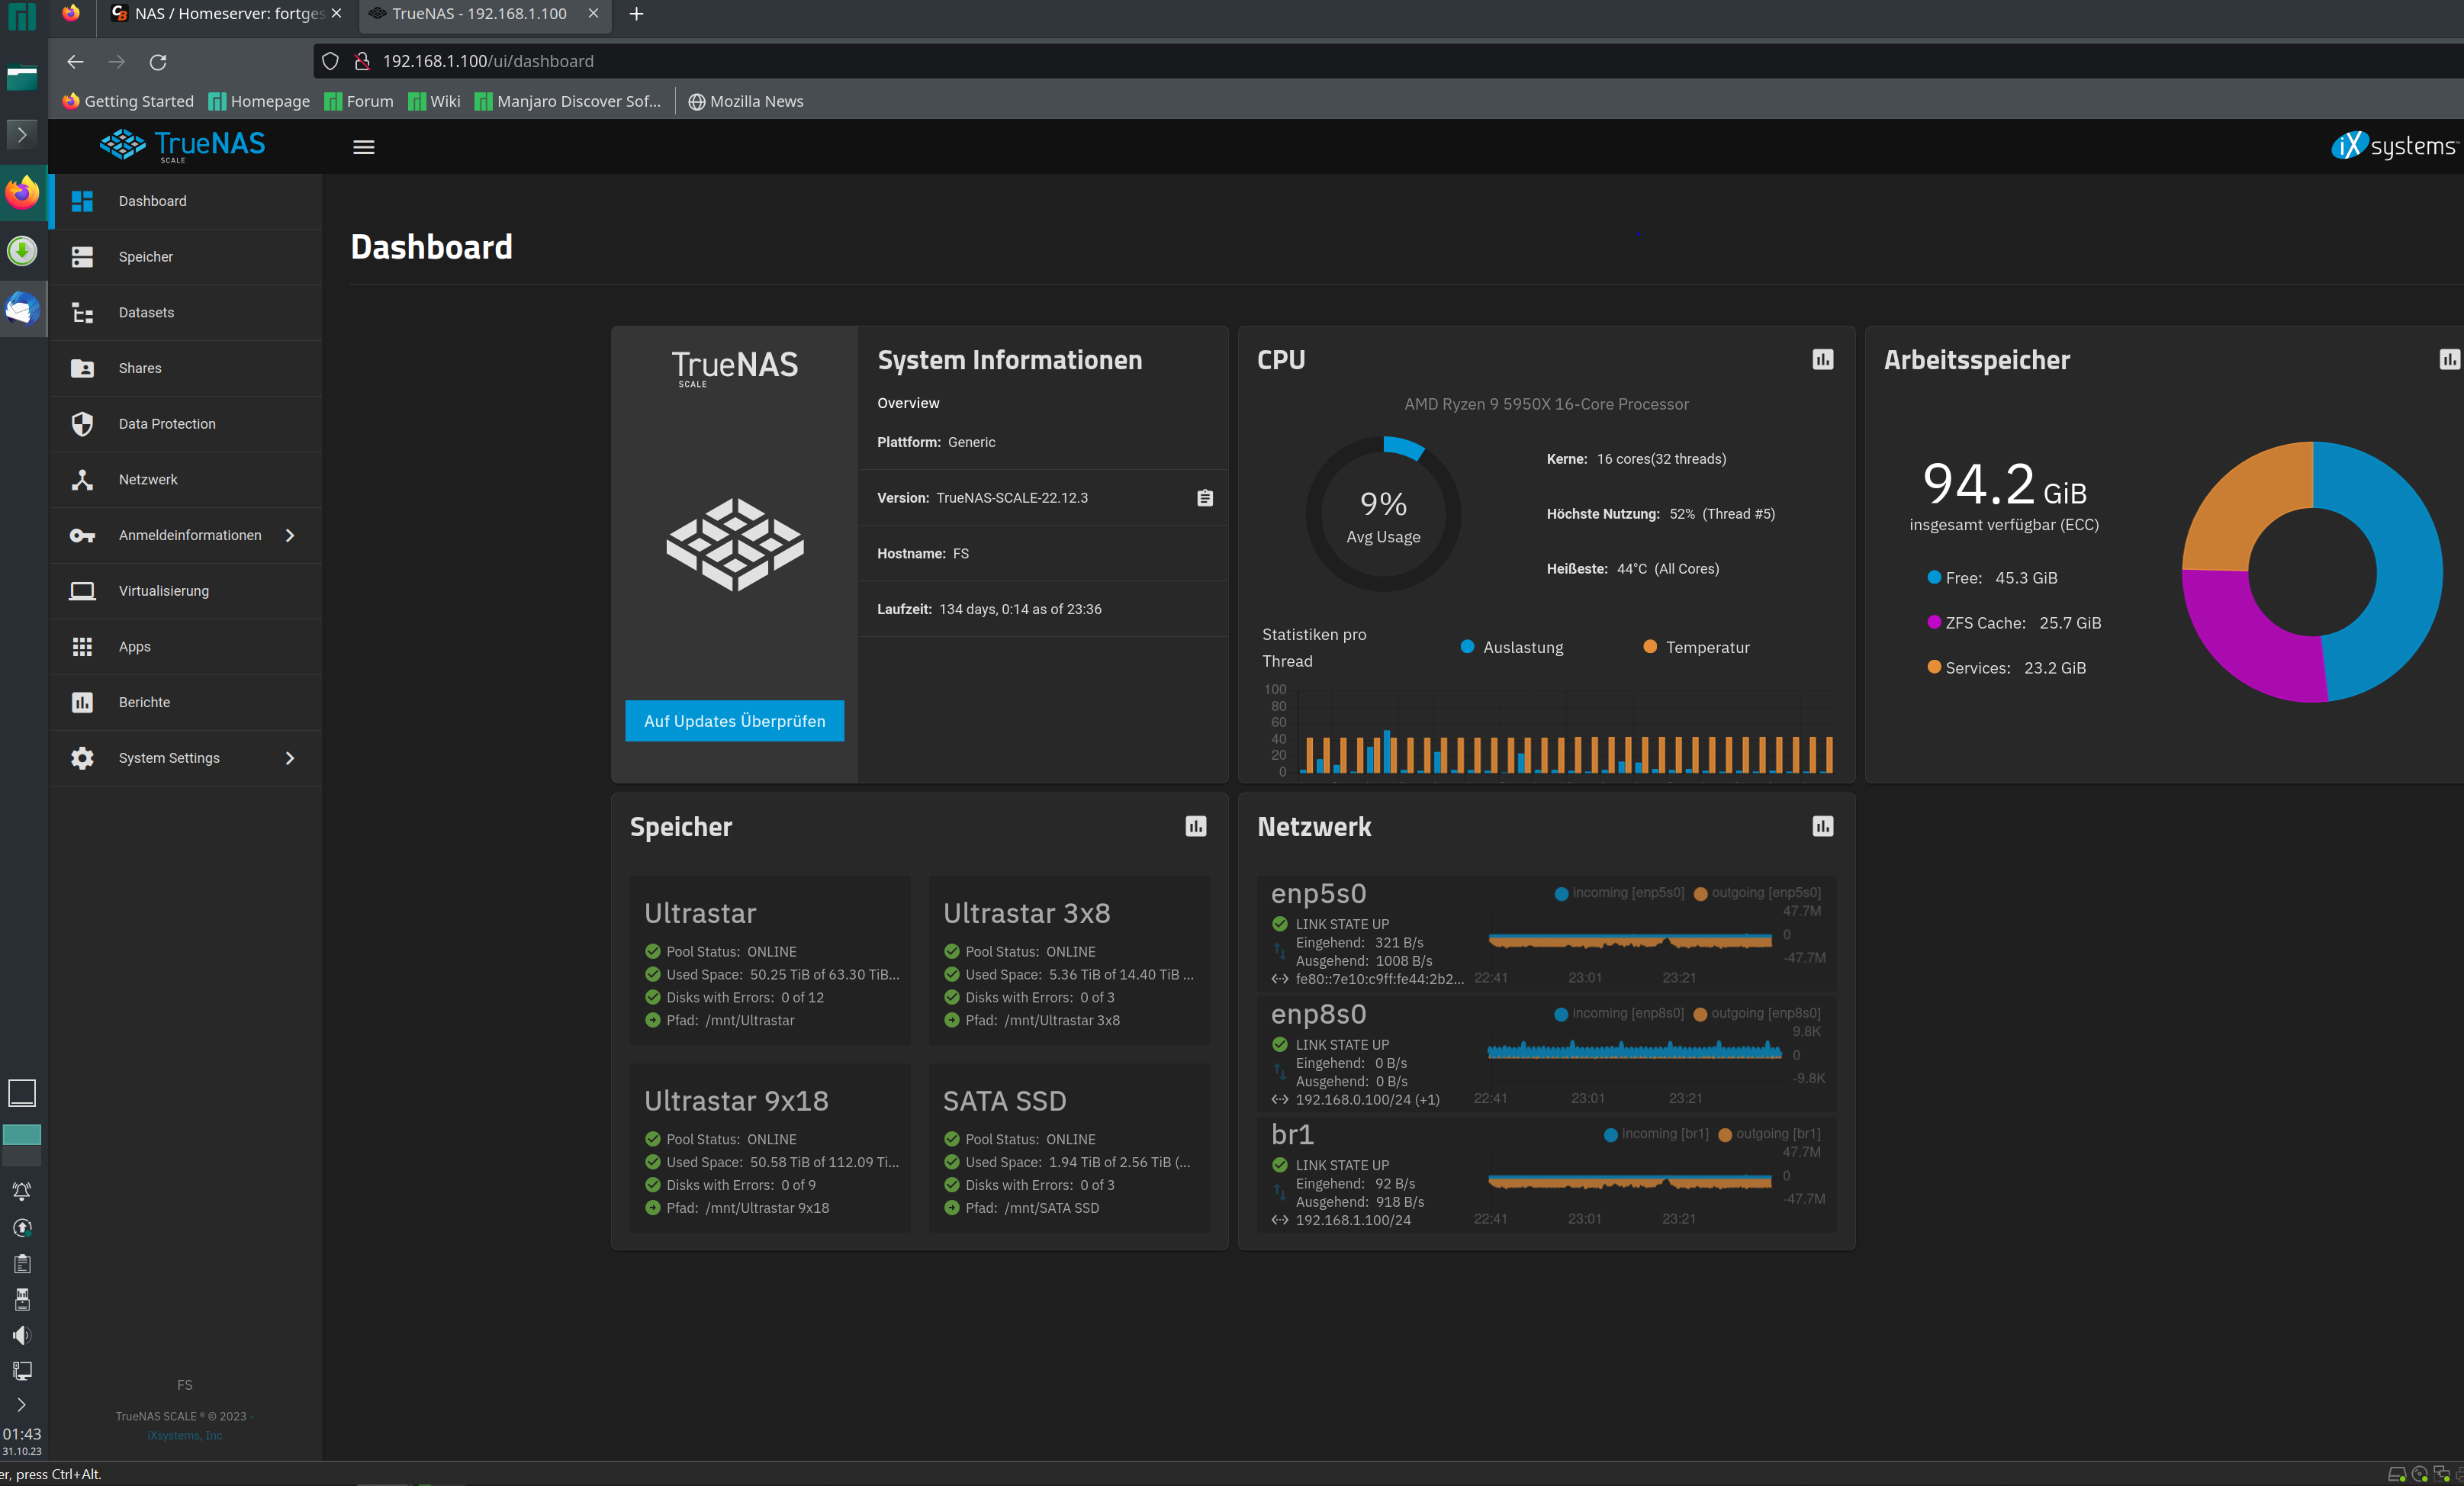Toggle Temperatur legend in CPU chart
The image size is (2464, 1486).
[x=1697, y=647]
